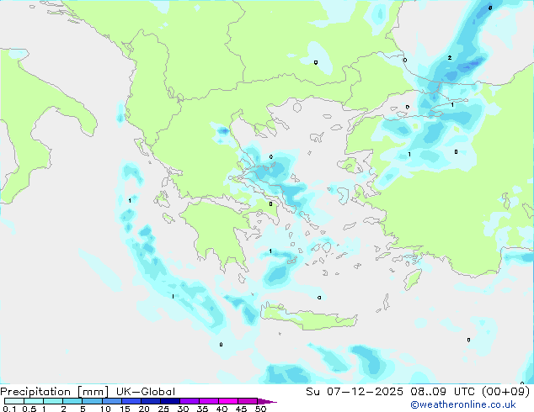The image size is (534, 412).
Task: Click the legend label '25'
Action: 163,409
